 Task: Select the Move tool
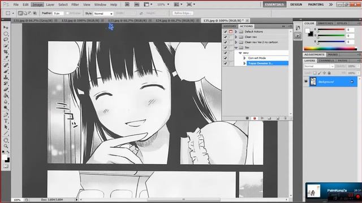6,28
